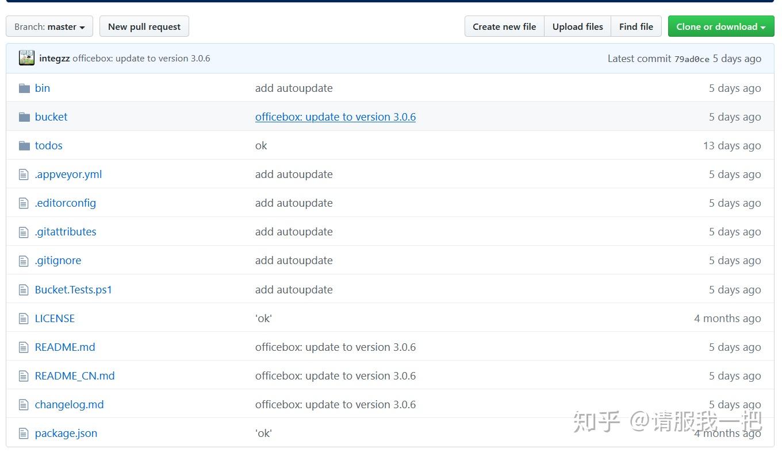Open Find file
This screenshot has width=782, height=453.
point(636,26)
